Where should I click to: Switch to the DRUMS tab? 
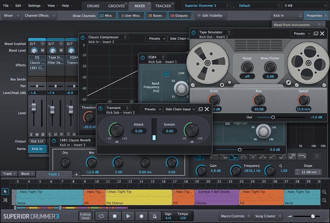(x=93, y=6)
